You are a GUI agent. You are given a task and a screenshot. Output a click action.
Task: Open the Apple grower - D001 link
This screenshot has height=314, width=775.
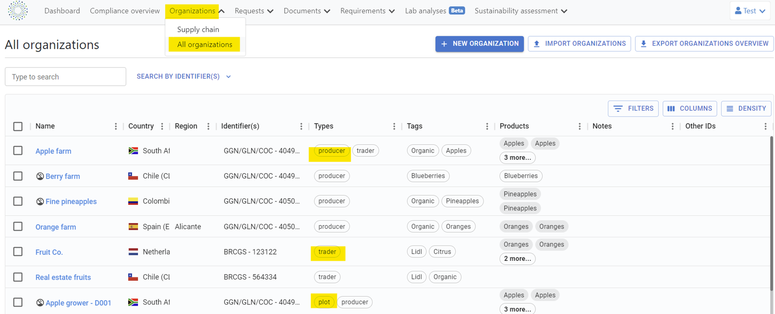point(78,303)
